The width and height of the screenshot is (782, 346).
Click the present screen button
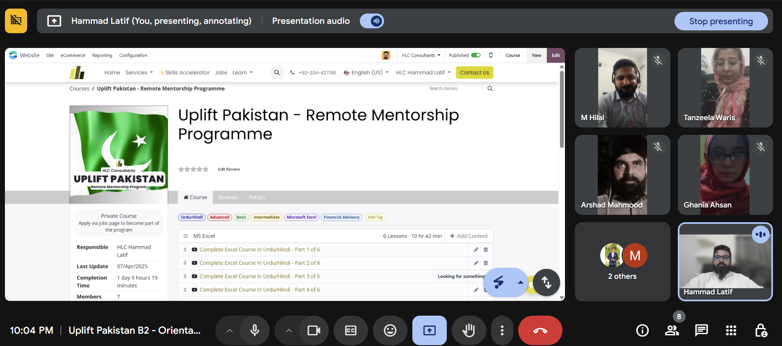[430, 330]
